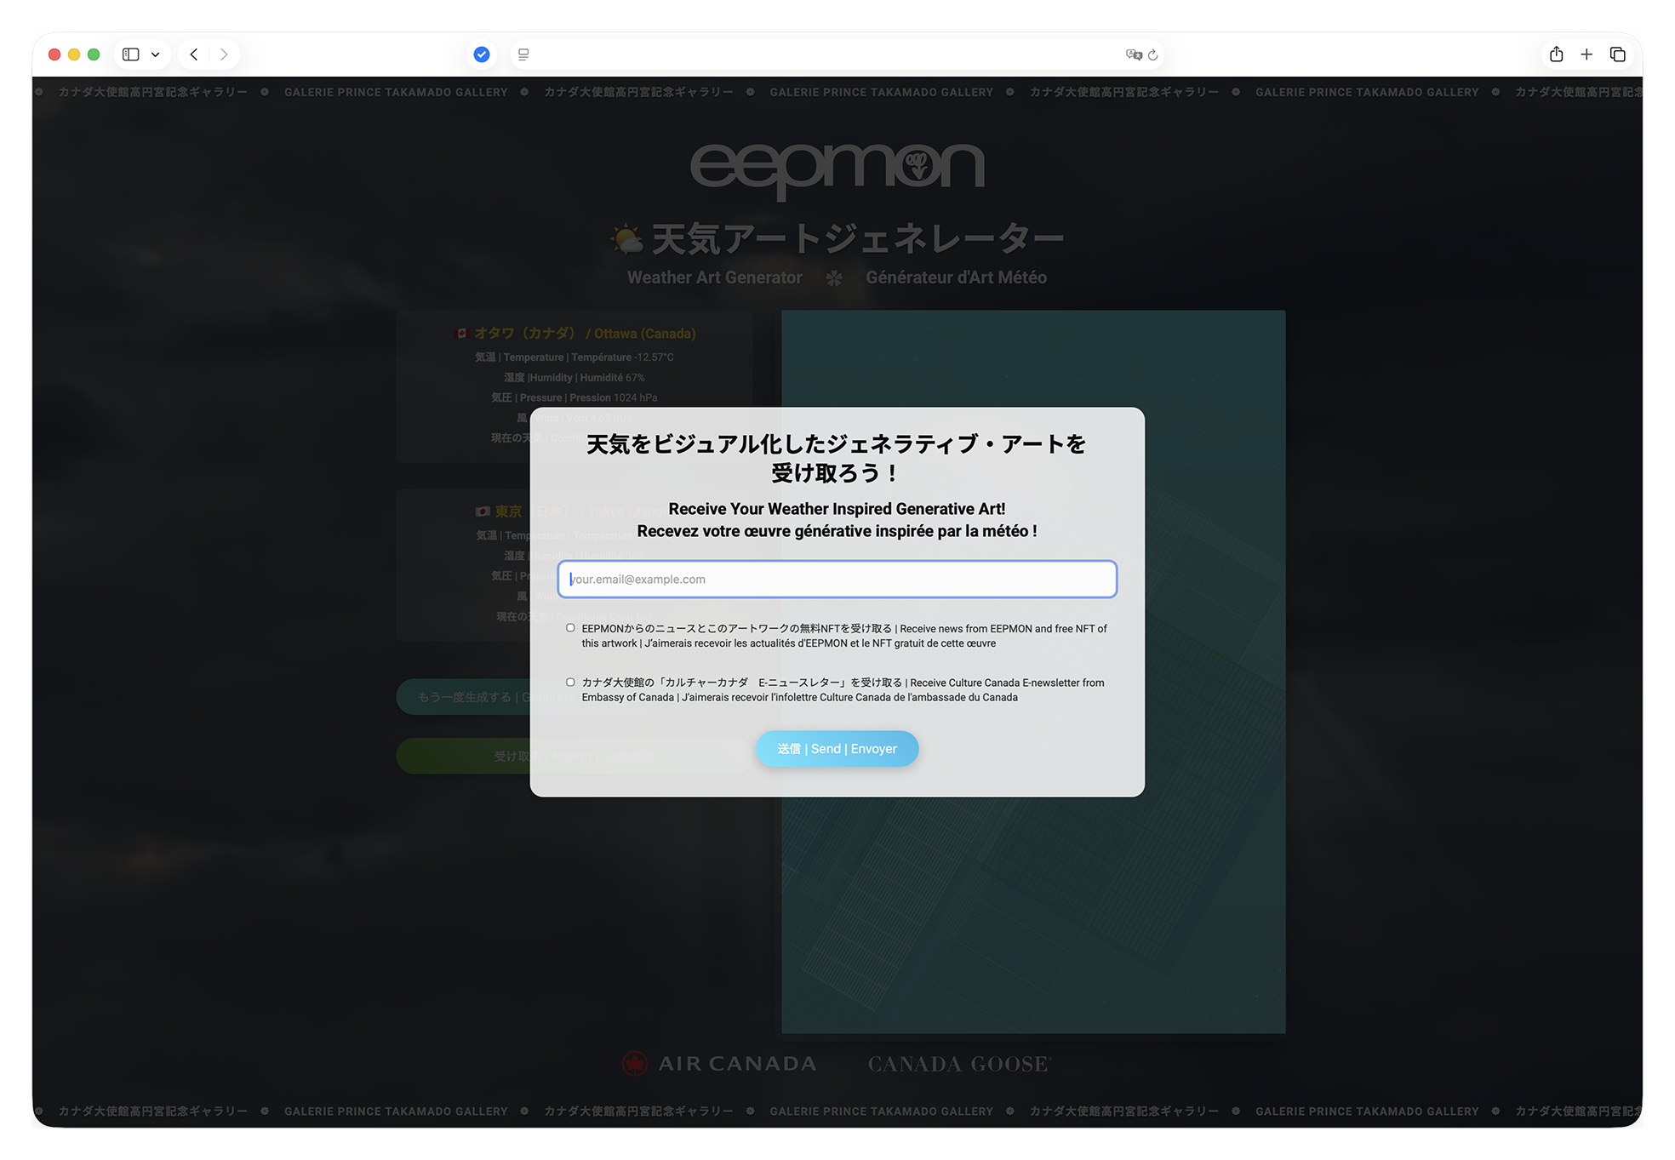This screenshot has width=1675, height=1160.
Task: Click the Safari sidebar toggle icon
Action: click(130, 54)
